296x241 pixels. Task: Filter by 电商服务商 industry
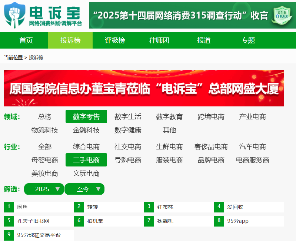tap(252, 160)
